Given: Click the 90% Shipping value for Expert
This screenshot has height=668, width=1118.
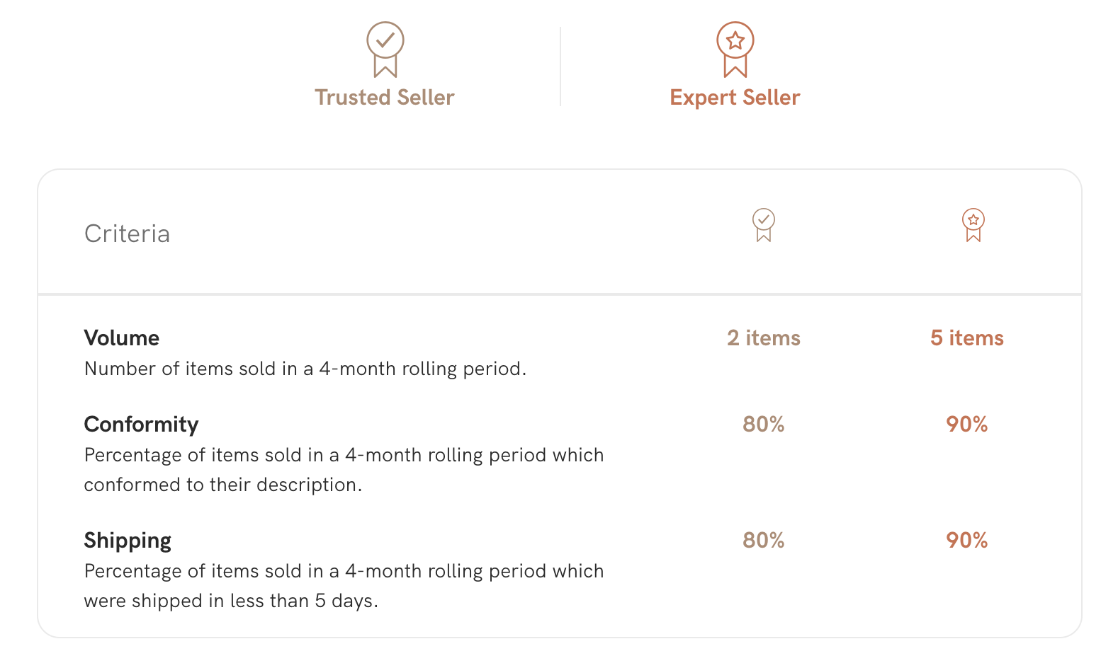Looking at the screenshot, I should pos(967,540).
